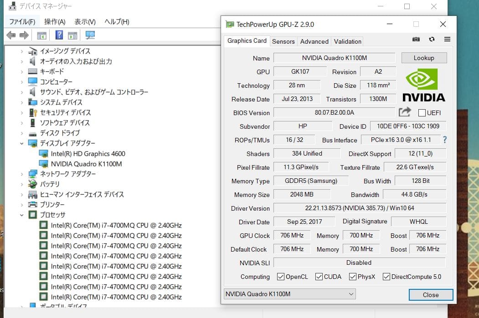Click the Shaders value 384 Unified
Screen dimensions: 479x318
point(307,153)
